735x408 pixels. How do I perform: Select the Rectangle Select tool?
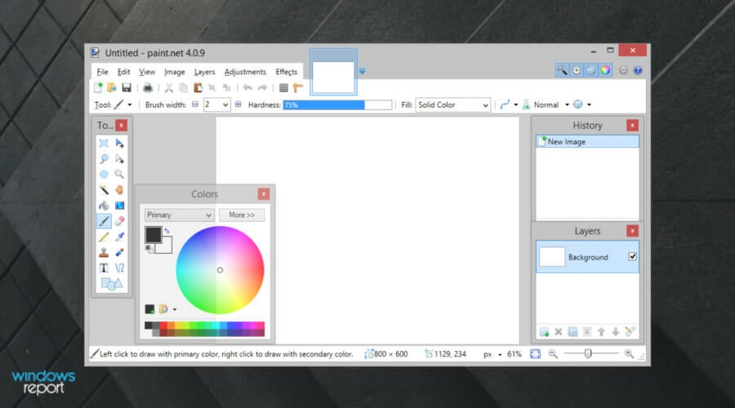[x=104, y=144]
